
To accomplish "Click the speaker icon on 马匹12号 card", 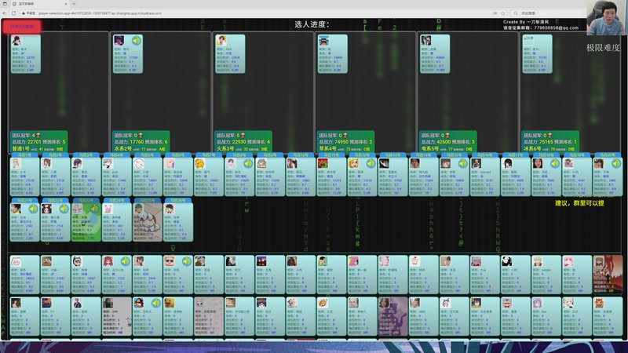I will 371,163.
